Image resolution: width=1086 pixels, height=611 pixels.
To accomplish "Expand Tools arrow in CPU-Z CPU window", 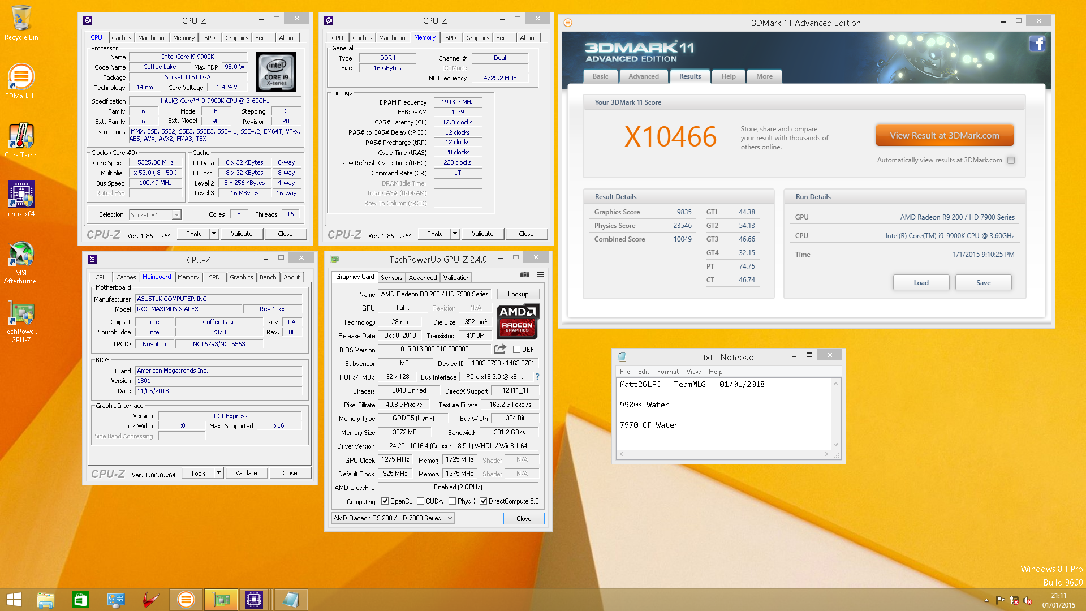I will click(214, 234).
